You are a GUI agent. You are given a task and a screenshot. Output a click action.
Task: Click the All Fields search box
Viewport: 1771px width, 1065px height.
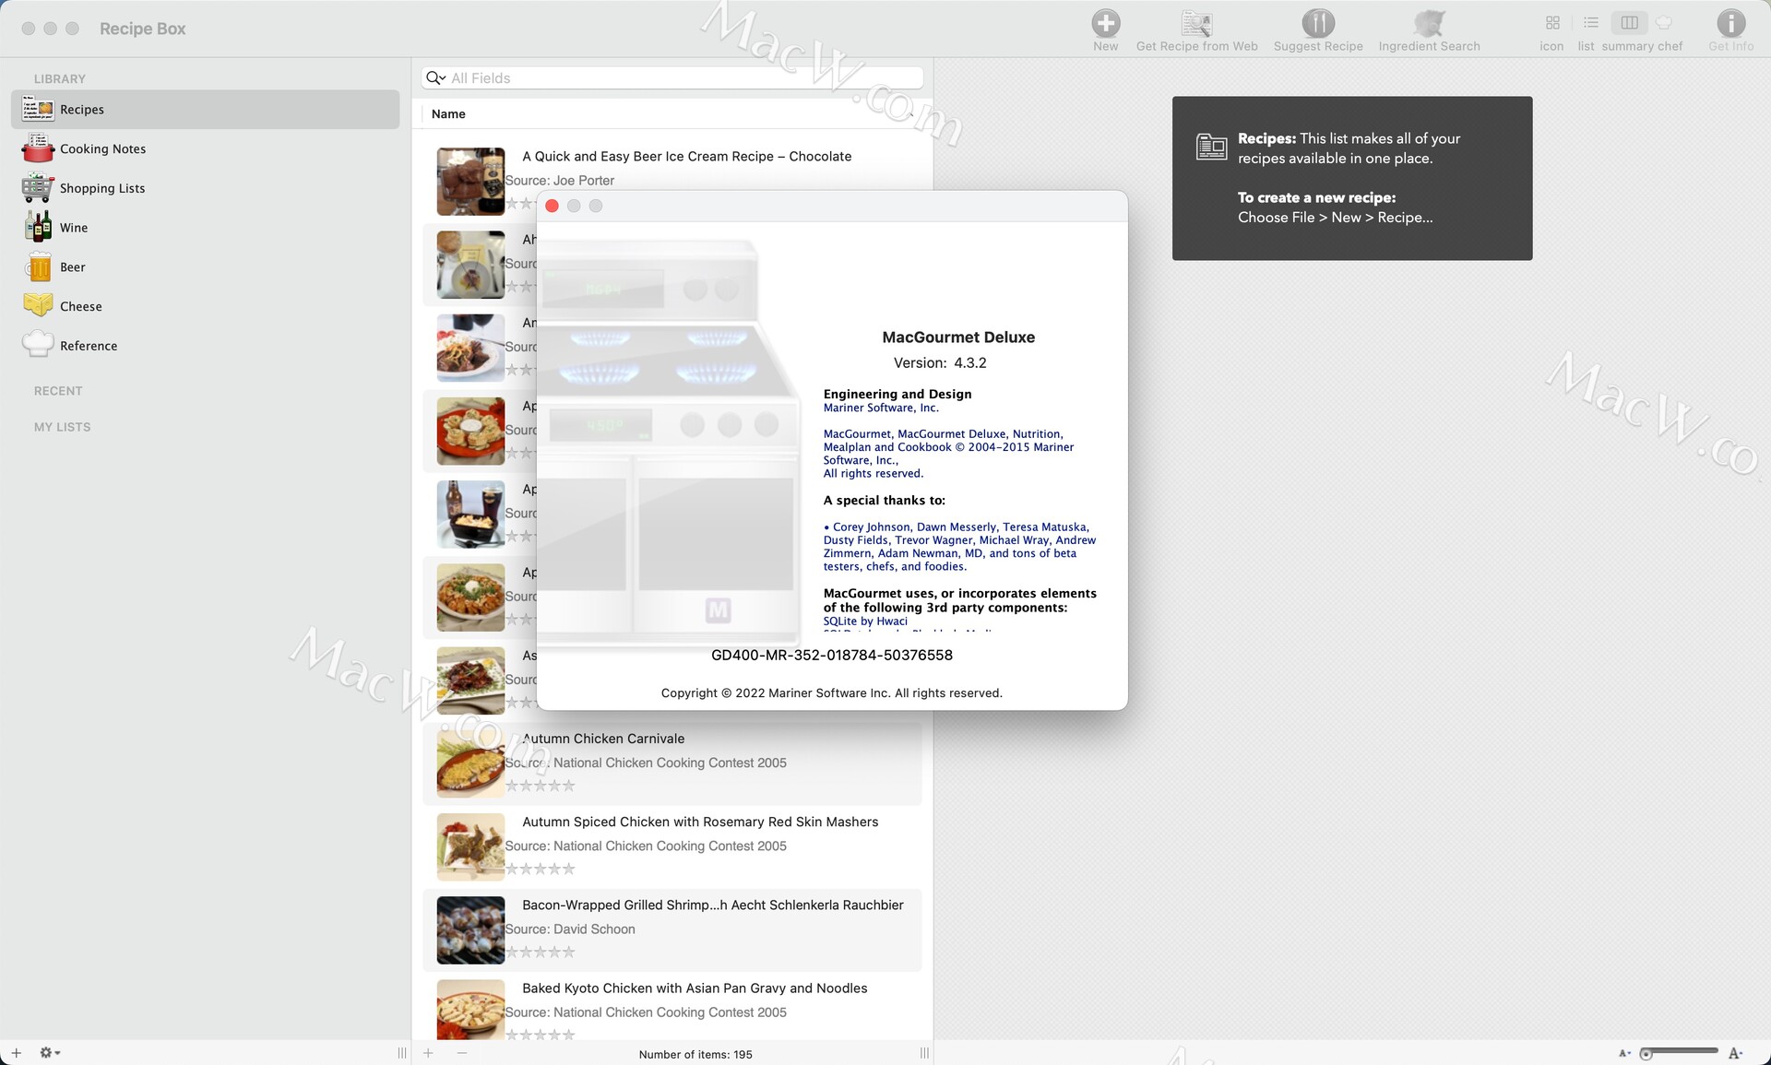(x=672, y=78)
